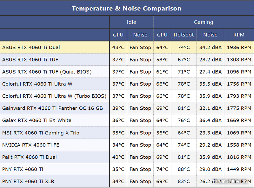The image size is (254, 188).
Task: Click the Idle column group header
Action: click(x=131, y=22)
